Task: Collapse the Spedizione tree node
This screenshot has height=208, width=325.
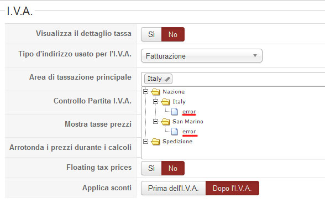Action: [146, 142]
